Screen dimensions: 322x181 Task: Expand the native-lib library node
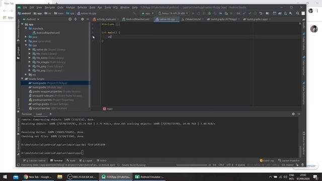coord(30,49)
